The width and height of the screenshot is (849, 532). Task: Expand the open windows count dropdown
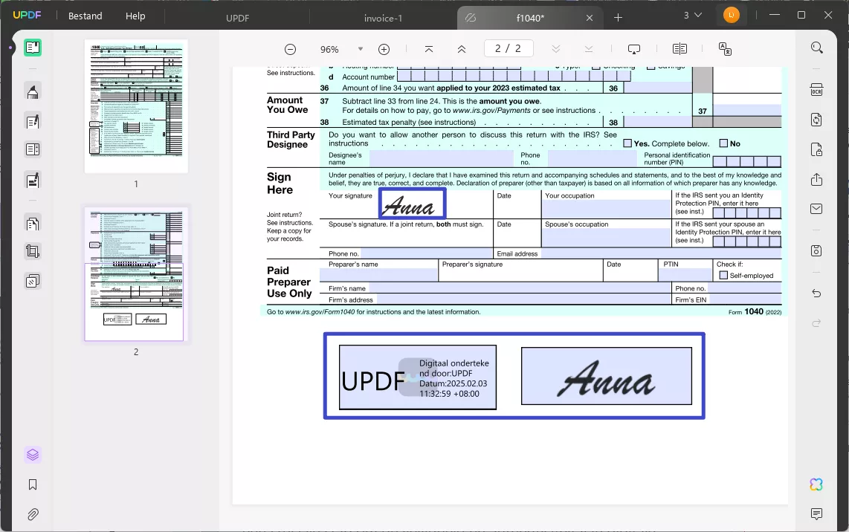click(x=693, y=16)
